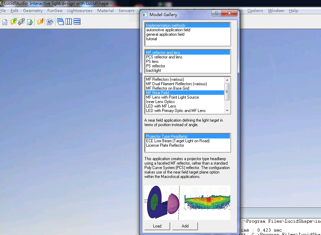Select 'LED with MF Lens' item

[x=185, y=106]
